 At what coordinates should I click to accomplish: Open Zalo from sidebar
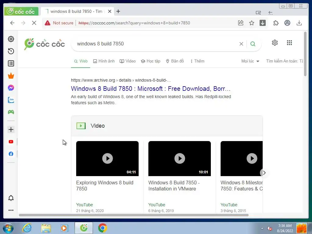11,100
